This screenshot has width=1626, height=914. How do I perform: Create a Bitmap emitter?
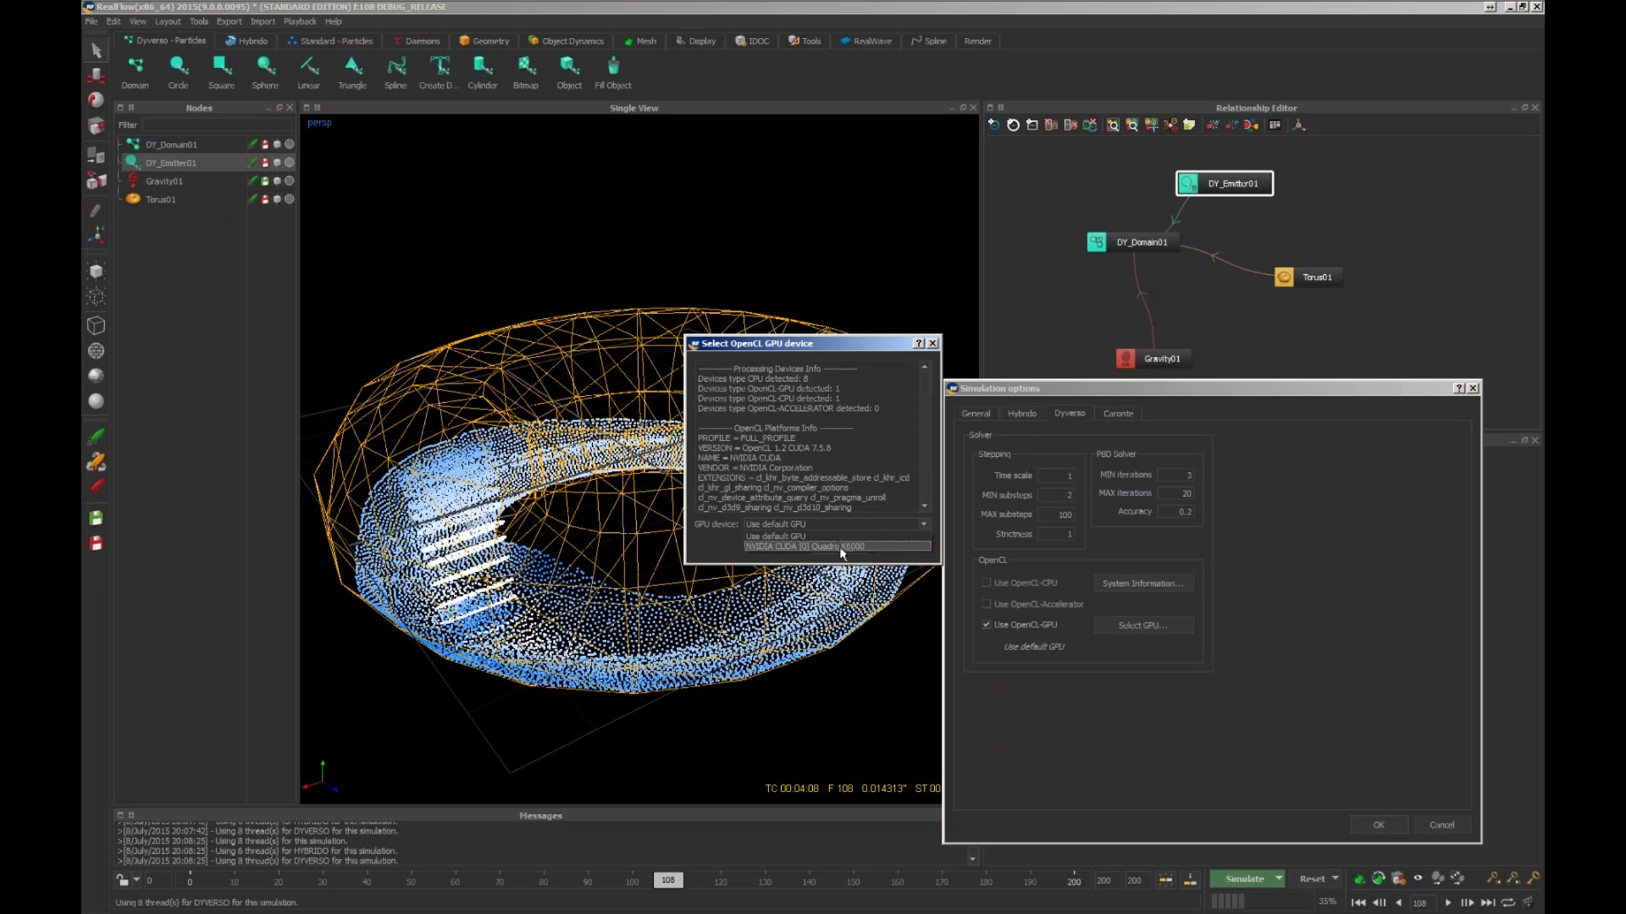click(526, 72)
